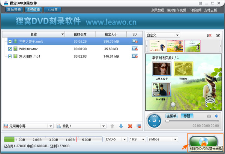Click the 3D效果 toolbar button
The height and width of the screenshot is (154, 225).
click(52, 10)
